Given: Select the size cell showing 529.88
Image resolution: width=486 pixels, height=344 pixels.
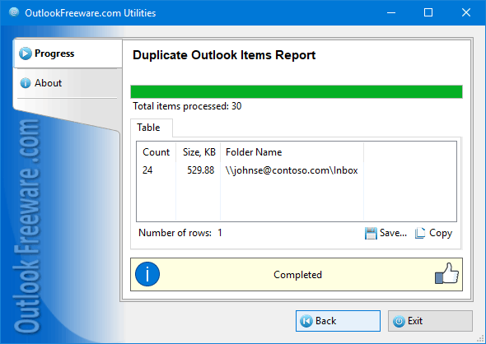Looking at the screenshot, I should (200, 170).
